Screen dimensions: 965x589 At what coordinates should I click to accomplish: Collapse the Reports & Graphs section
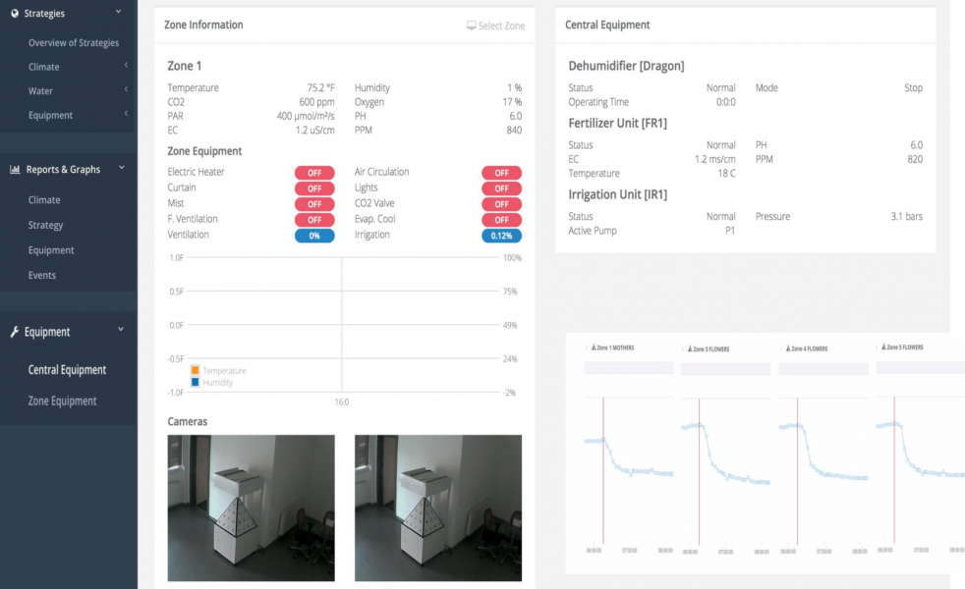tap(122, 169)
